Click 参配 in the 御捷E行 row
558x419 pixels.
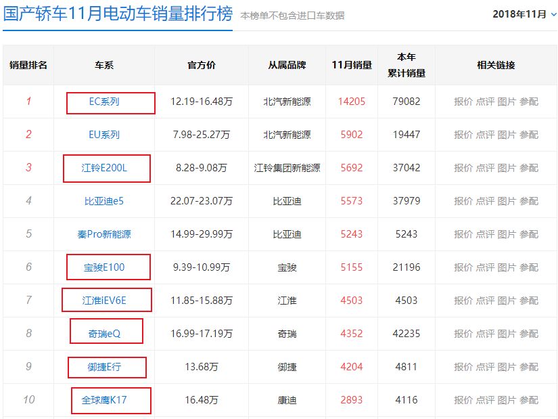pyautogui.click(x=529, y=367)
